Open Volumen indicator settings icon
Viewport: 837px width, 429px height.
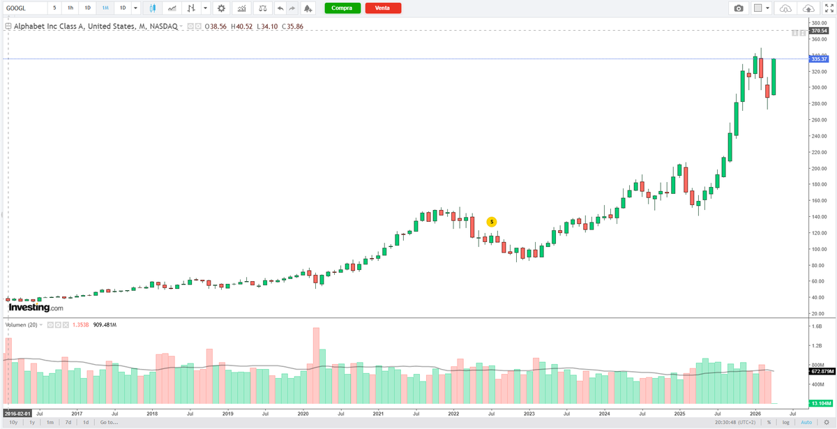pyautogui.click(x=59, y=324)
